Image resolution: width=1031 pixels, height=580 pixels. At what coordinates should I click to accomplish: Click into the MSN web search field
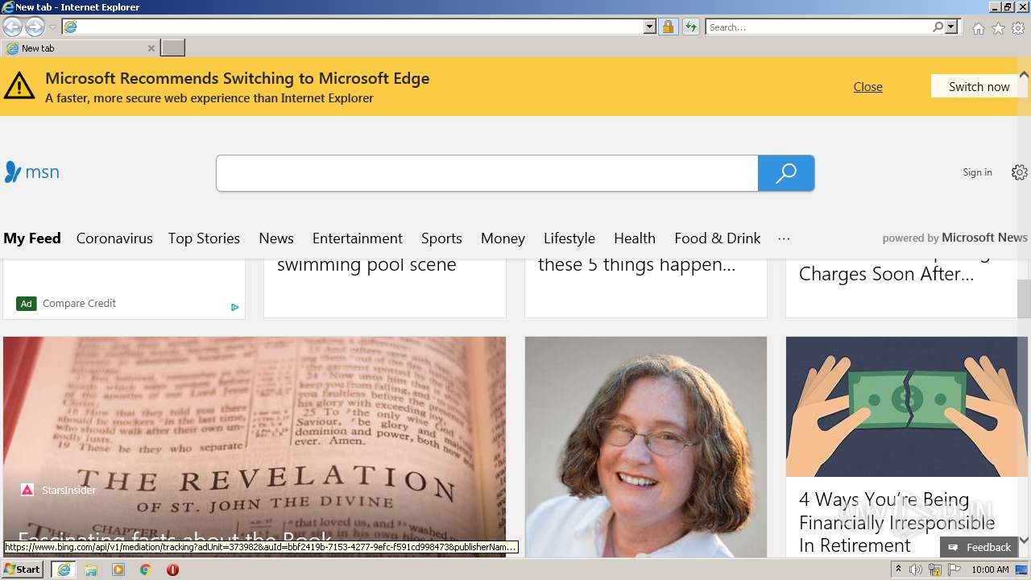click(x=487, y=173)
